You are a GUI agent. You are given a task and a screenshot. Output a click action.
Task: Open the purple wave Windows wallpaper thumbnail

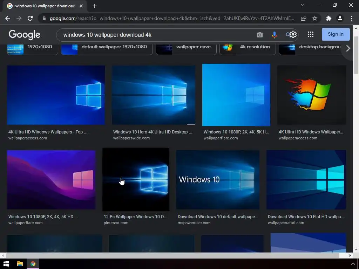coord(51,180)
